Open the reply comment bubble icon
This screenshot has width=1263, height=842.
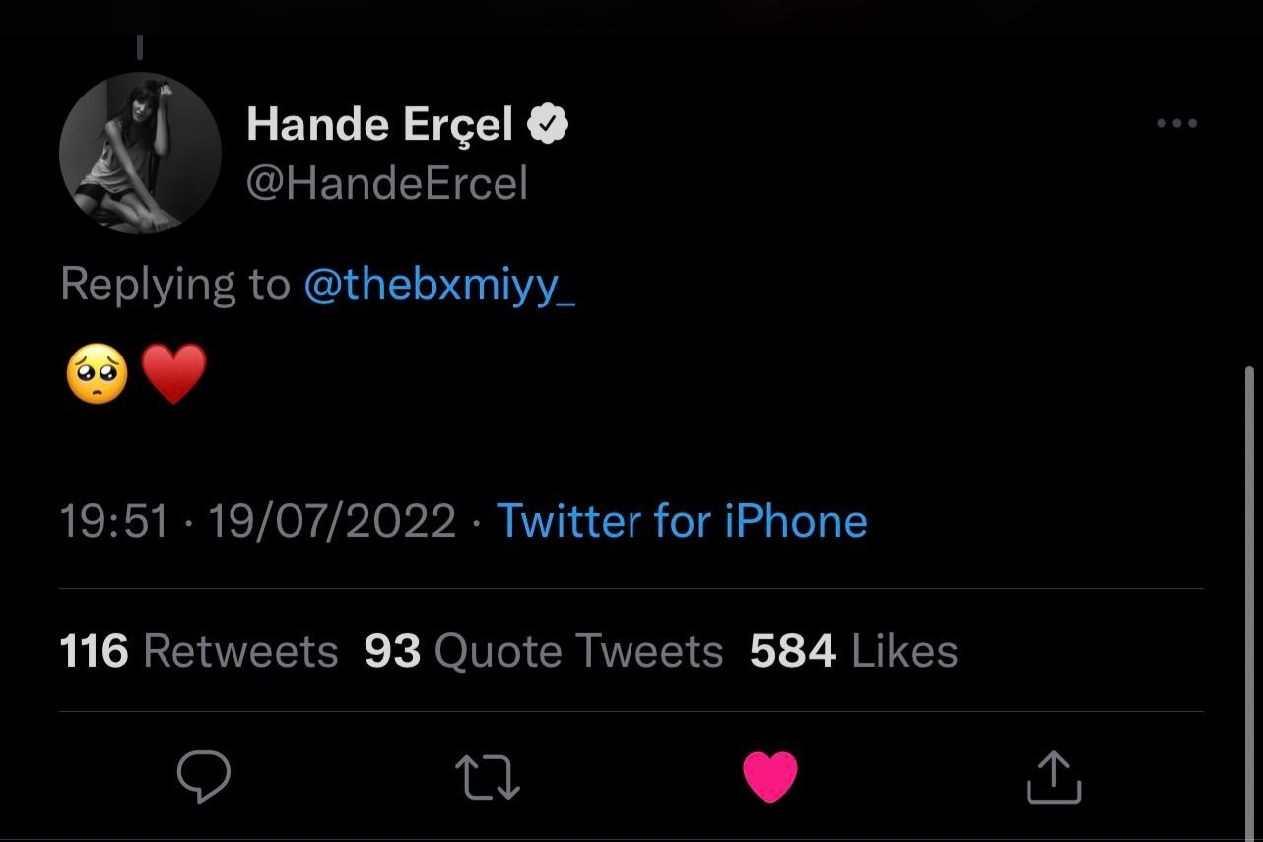[203, 778]
